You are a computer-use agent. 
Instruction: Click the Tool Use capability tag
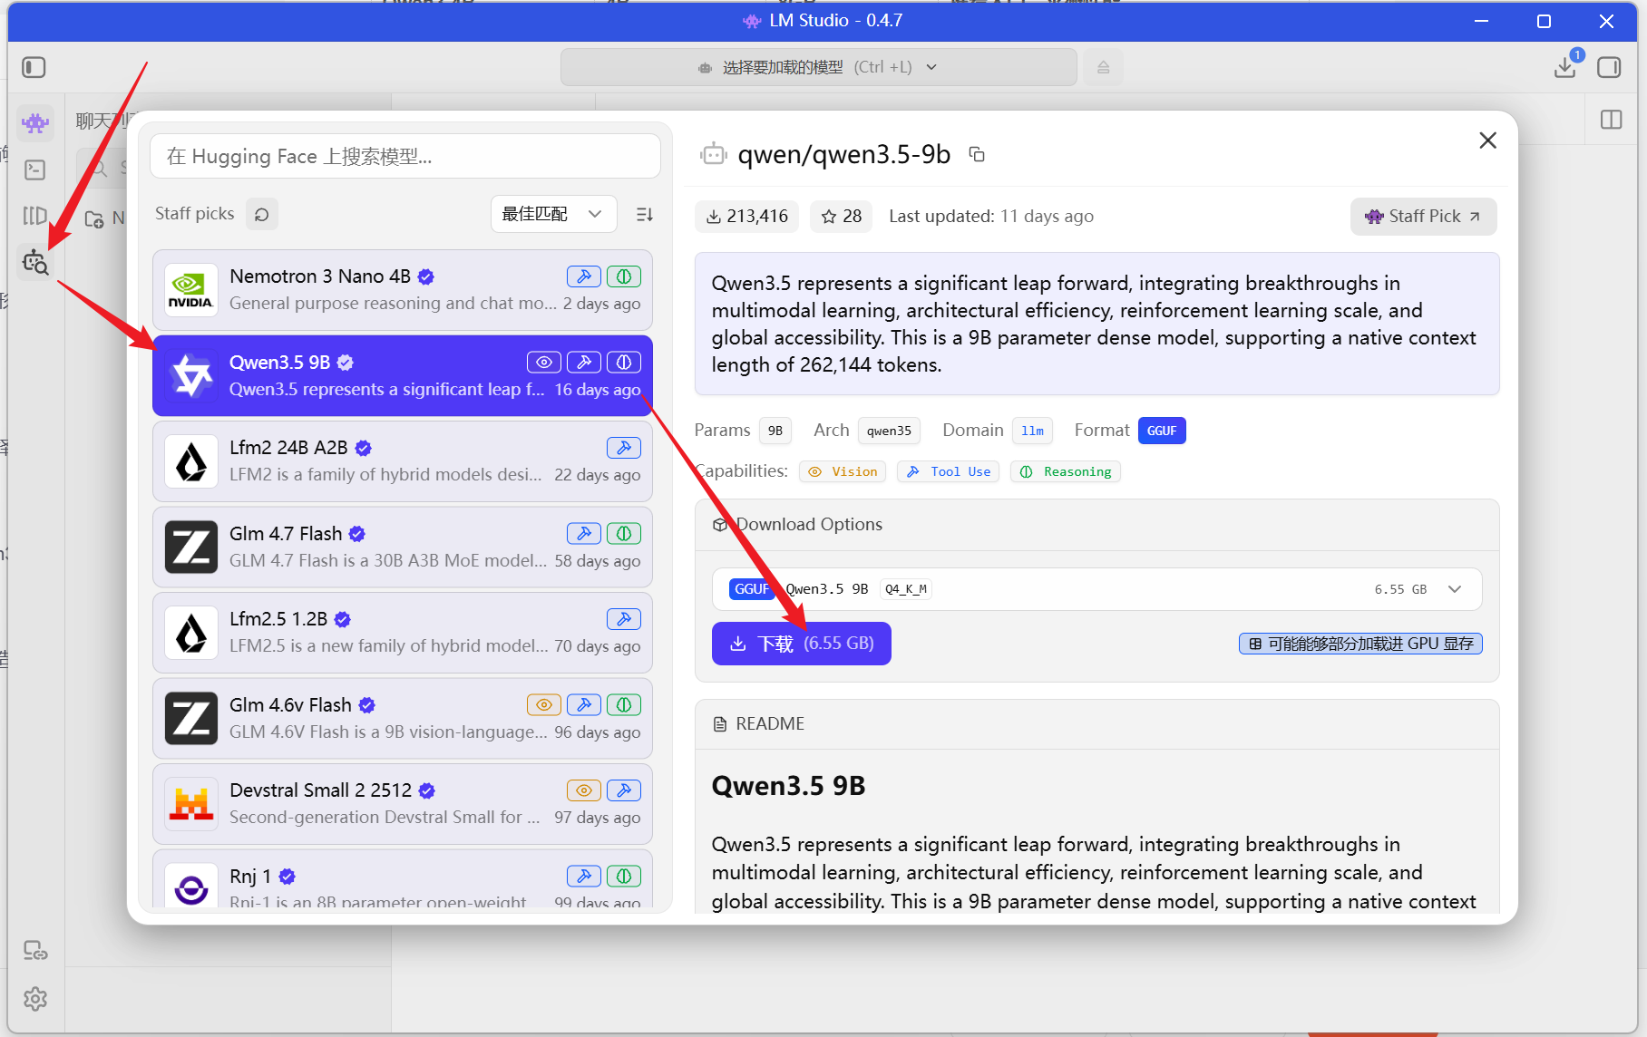(x=948, y=471)
